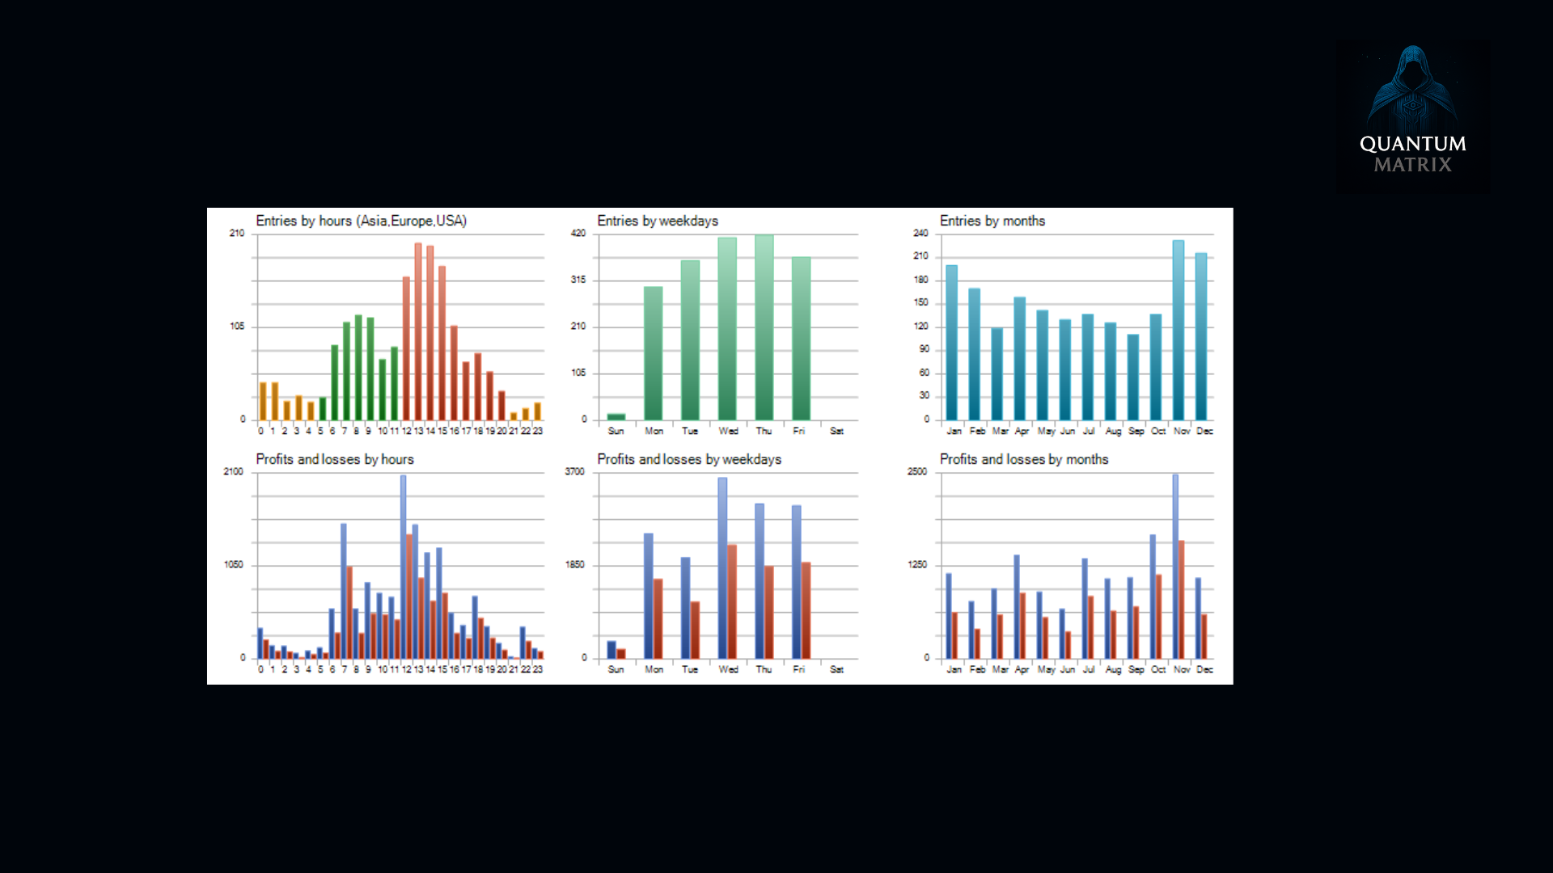The height and width of the screenshot is (873, 1553).
Task: Click the Wed red loss bar
Action: [x=732, y=600]
